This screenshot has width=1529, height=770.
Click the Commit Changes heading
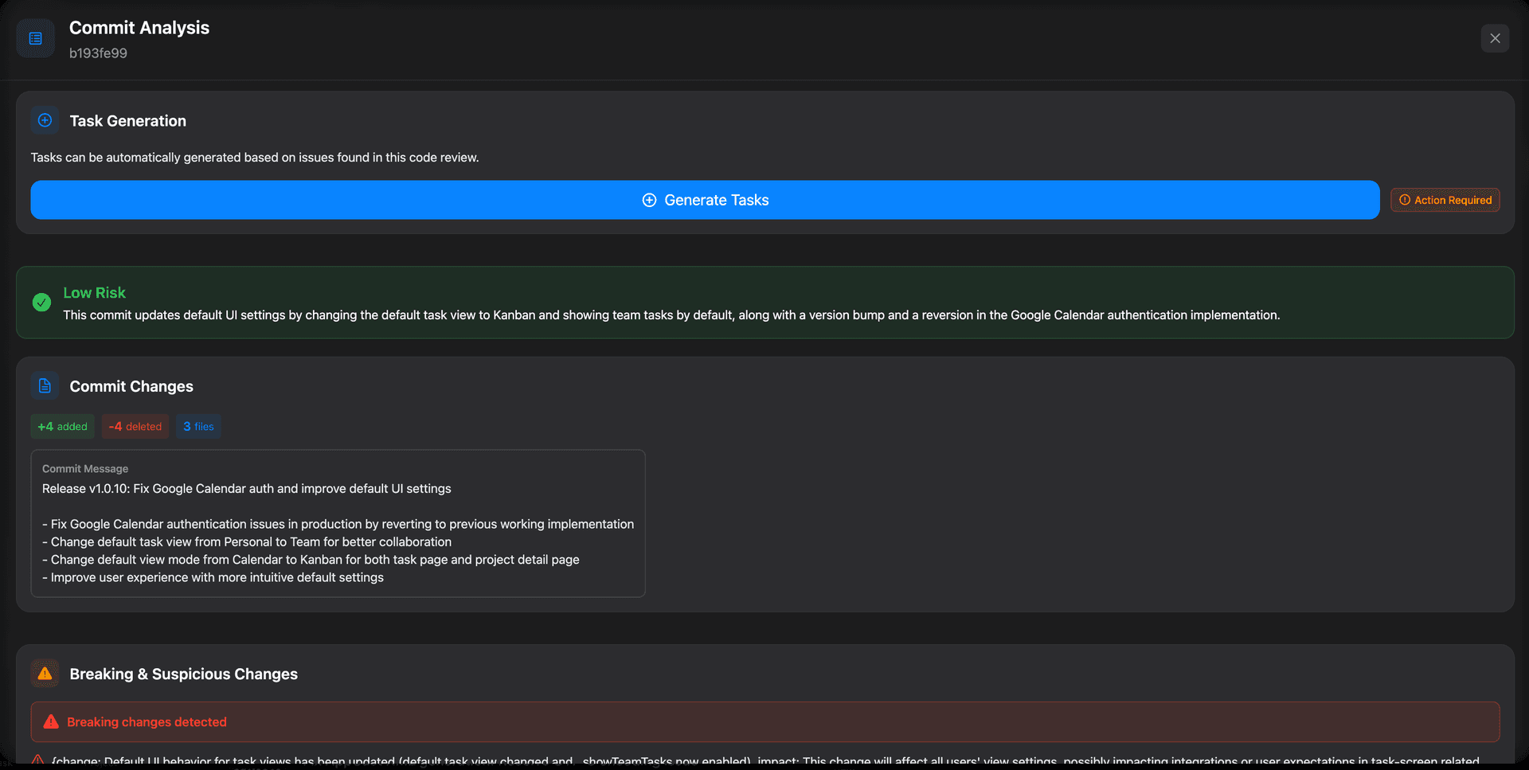point(131,386)
